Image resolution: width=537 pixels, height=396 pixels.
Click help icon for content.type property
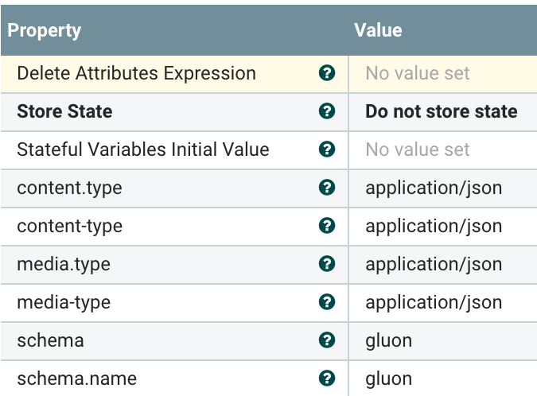(326, 188)
